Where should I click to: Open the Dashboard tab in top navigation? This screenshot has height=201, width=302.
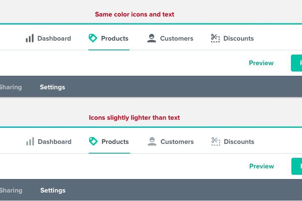[x=54, y=39]
